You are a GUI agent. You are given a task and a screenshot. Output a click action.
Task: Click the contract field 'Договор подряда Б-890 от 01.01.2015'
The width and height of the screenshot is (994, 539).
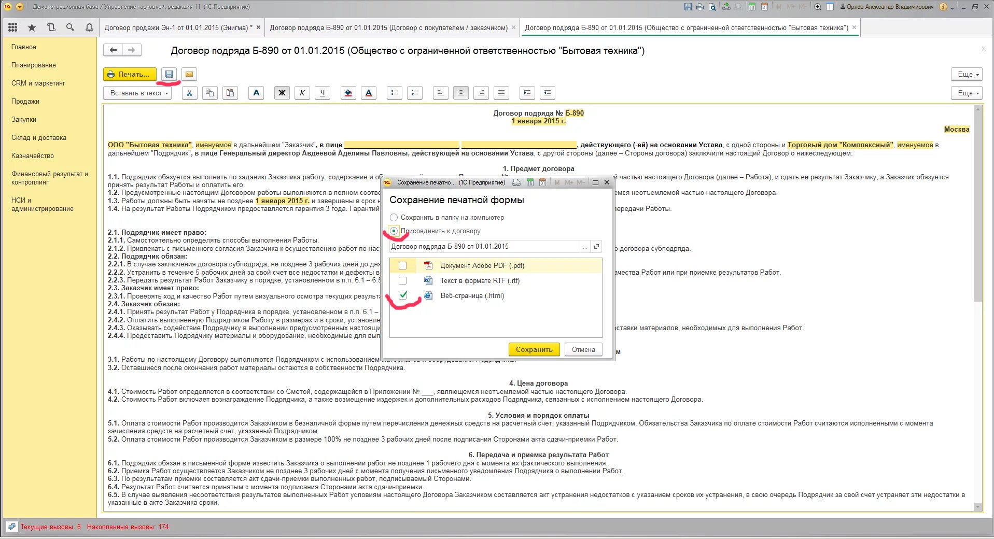coord(484,247)
